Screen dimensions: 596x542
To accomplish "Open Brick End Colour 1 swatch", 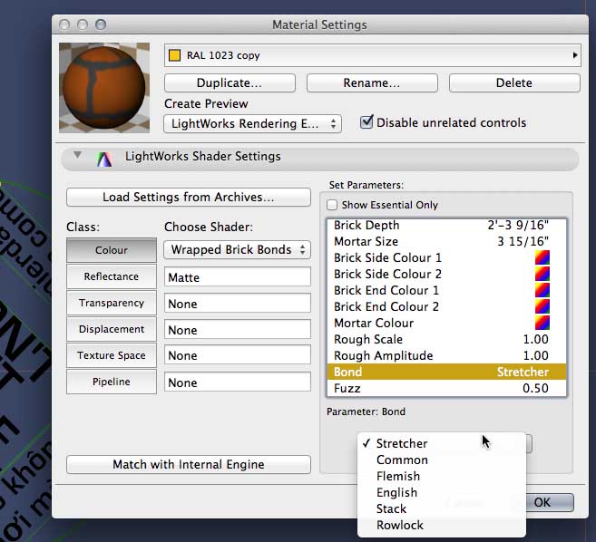I will 542,290.
